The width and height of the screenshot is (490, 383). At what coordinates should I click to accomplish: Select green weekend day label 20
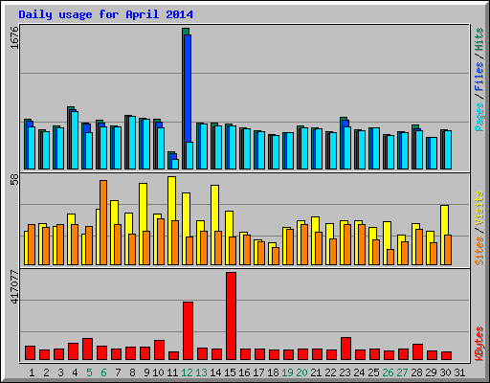point(301,372)
